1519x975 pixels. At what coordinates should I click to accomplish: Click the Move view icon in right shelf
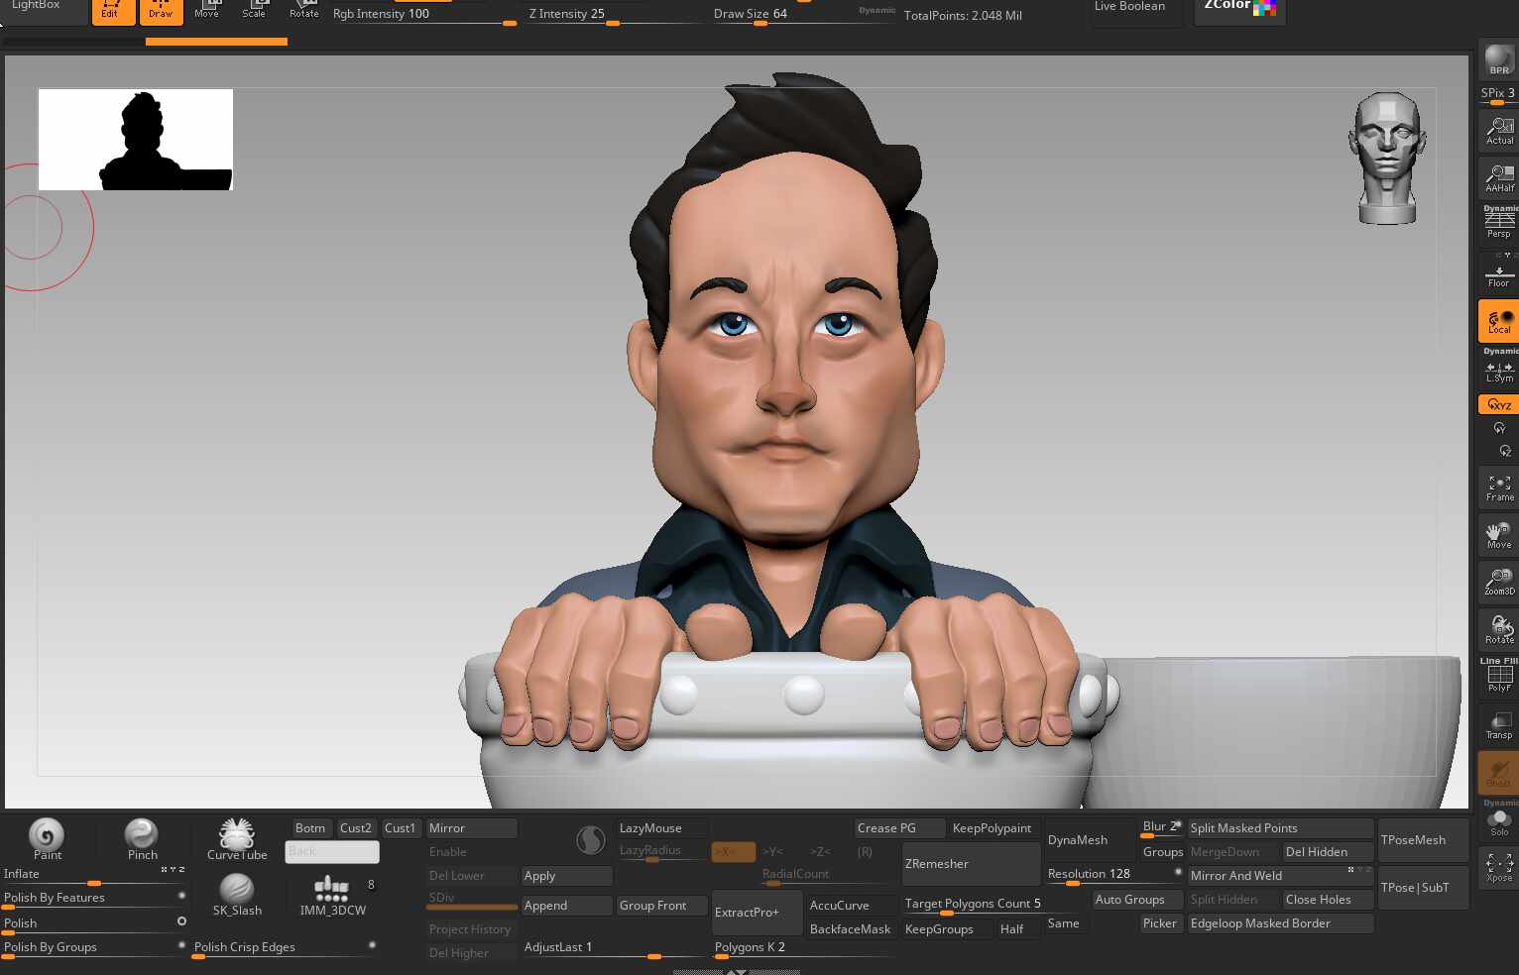1498,535
